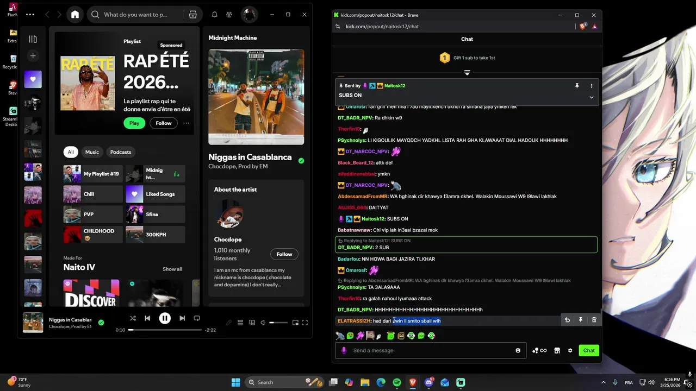This screenshot has width=696, height=391.
Task: Seek in the song progress bar
Action: tap(165, 330)
